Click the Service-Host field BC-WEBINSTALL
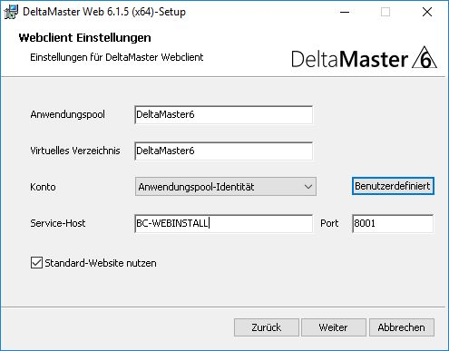 pyautogui.click(x=224, y=223)
